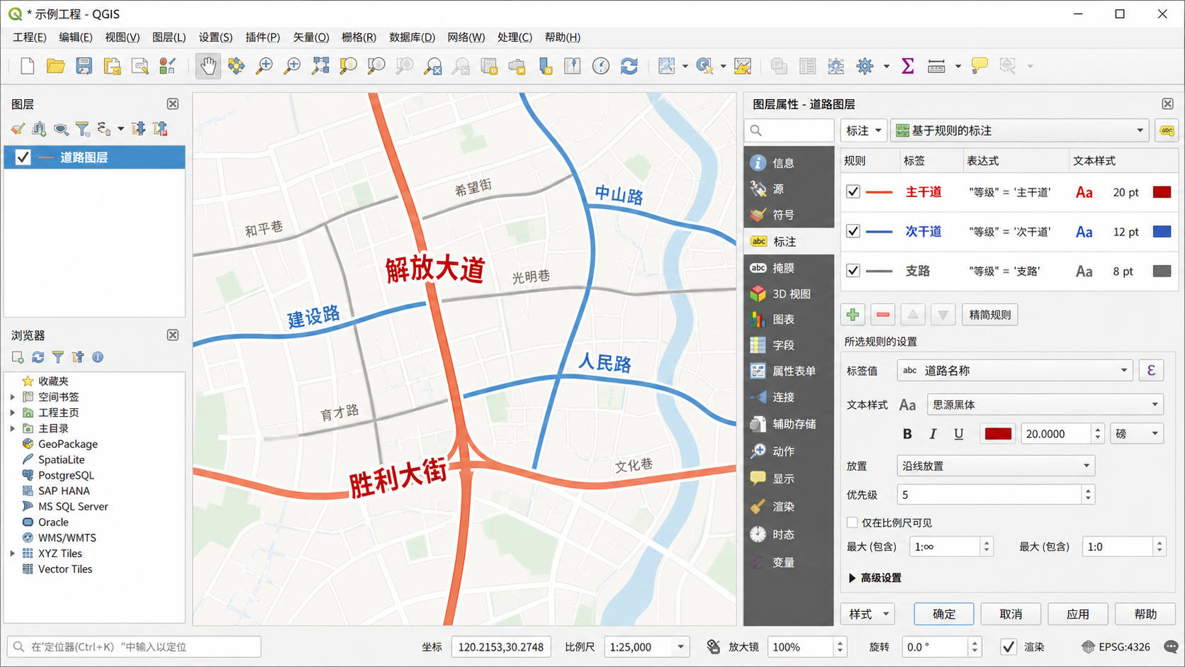Click the 确定 button
The image size is (1185, 667).
(x=943, y=614)
